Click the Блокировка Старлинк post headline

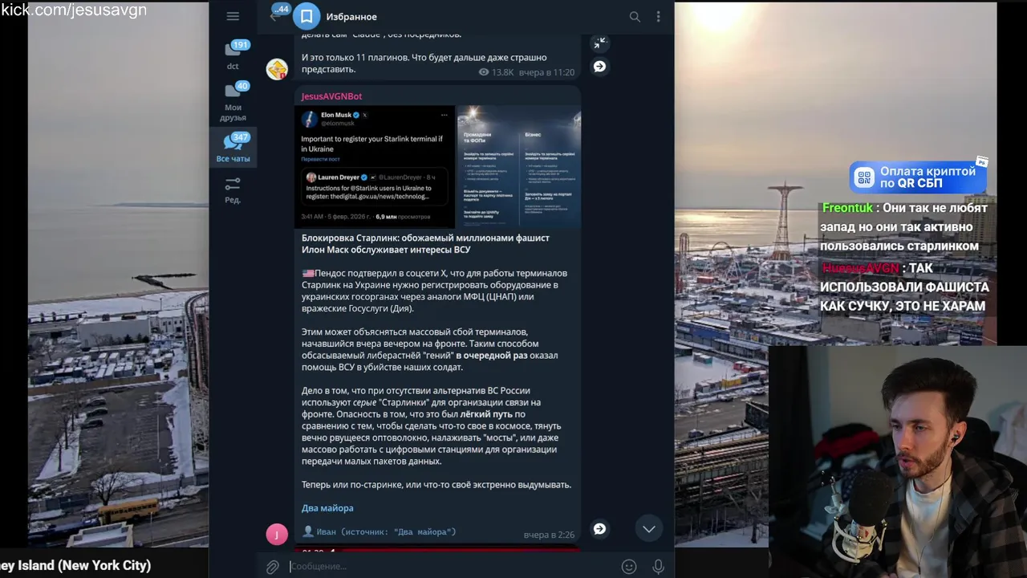[x=425, y=243]
